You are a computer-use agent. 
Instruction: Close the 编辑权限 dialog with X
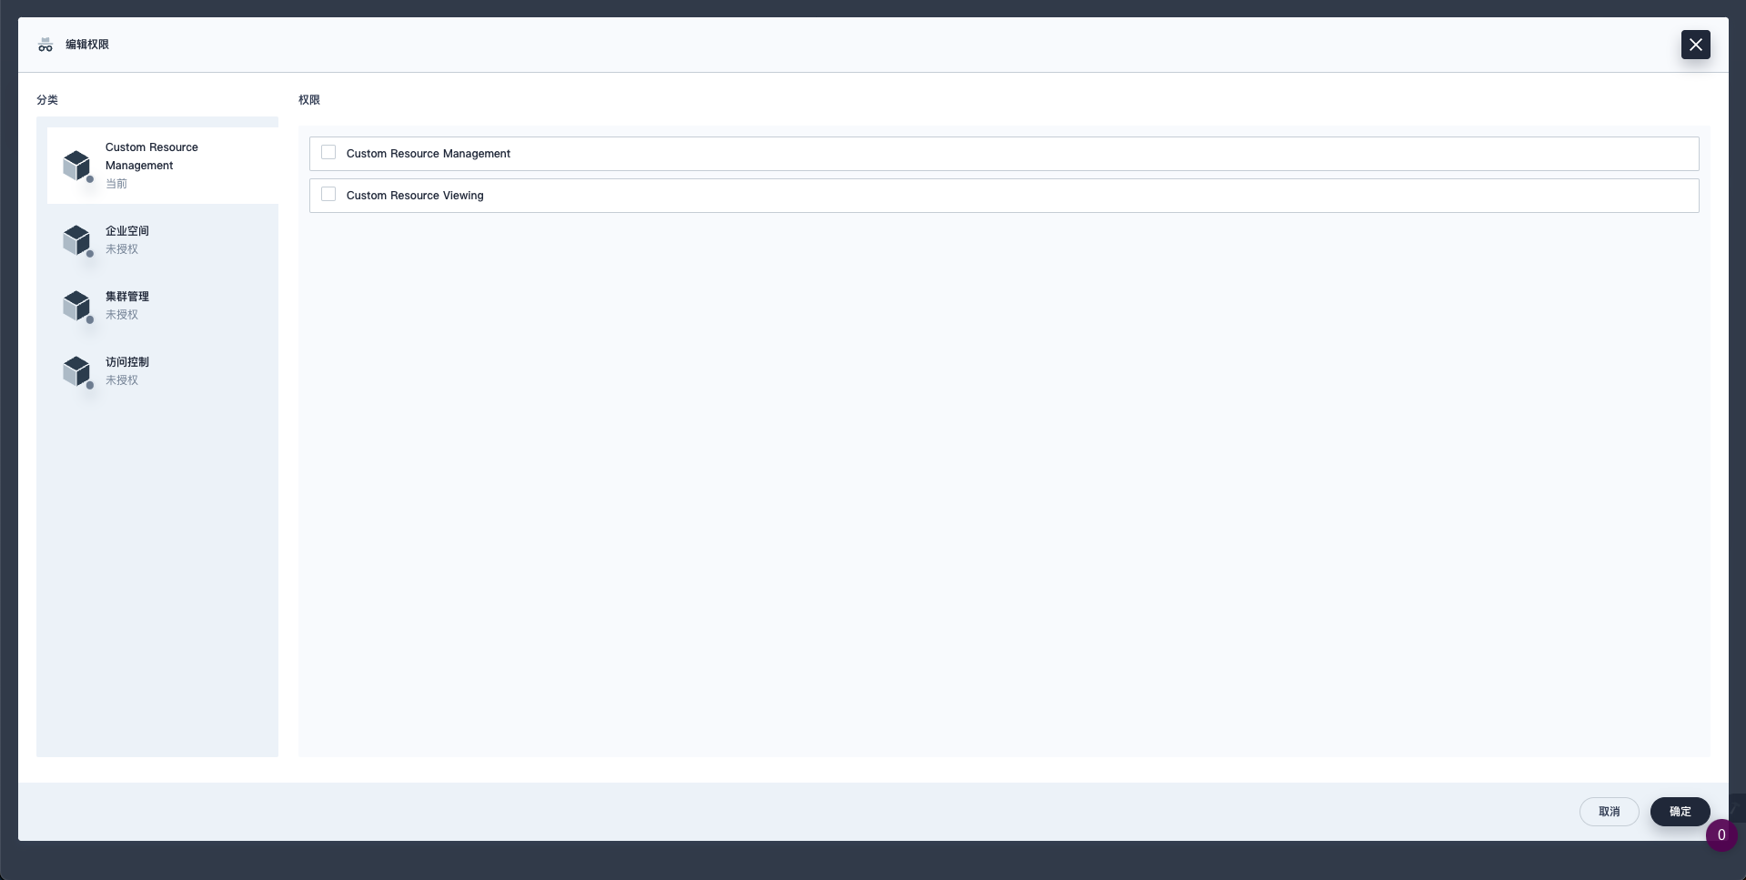pyautogui.click(x=1695, y=45)
